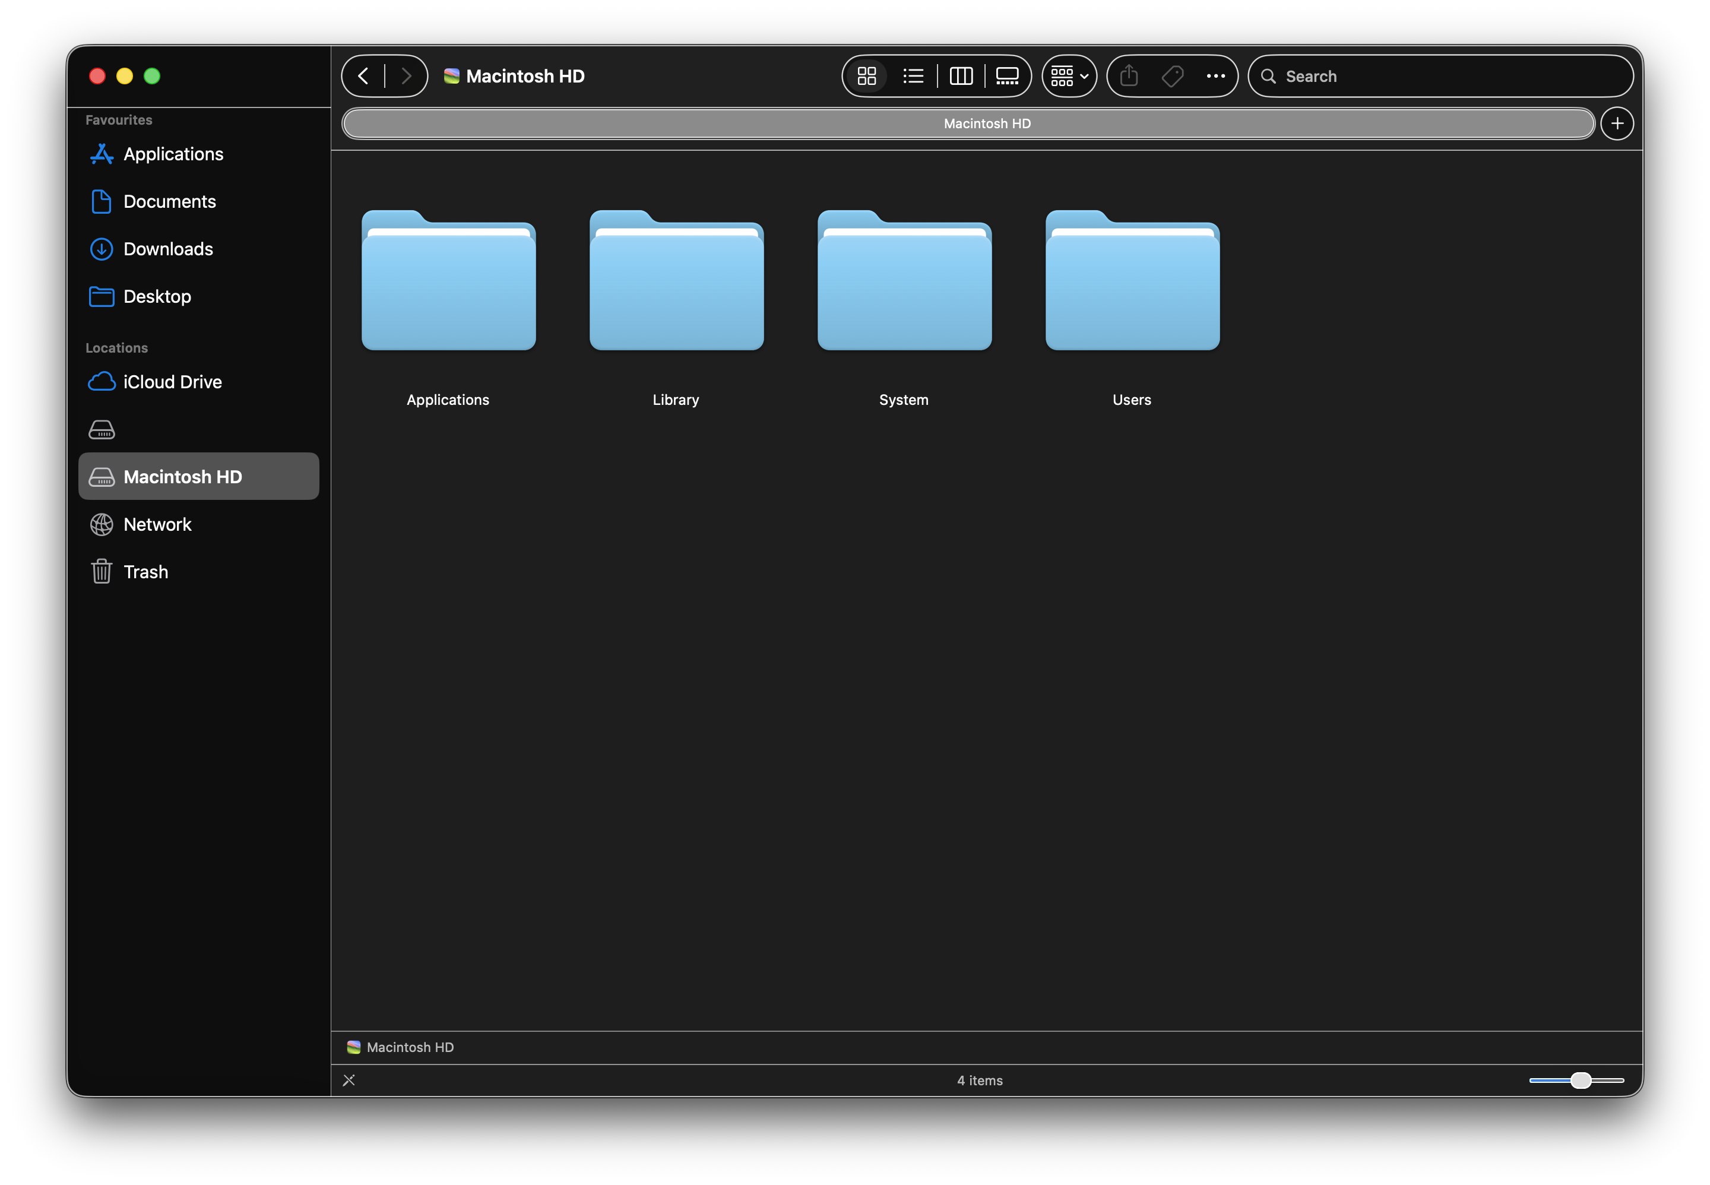The width and height of the screenshot is (1710, 1185).
Task: Click the Trash bin icon
Action: [x=101, y=572]
